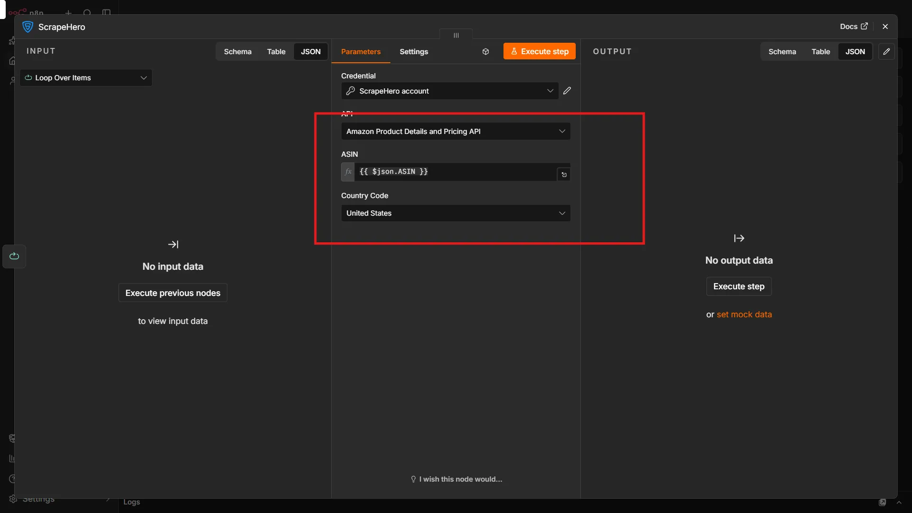Click the Loop Over Items side node icon

[14, 256]
